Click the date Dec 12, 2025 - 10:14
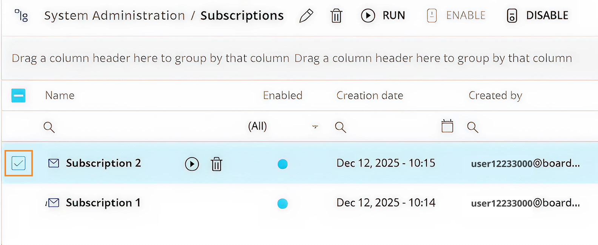This screenshot has width=598, height=245. [386, 203]
